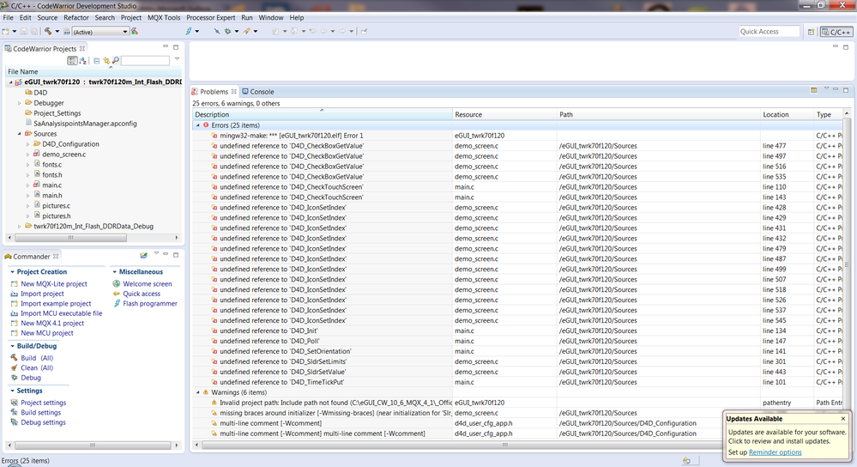Click the Link with Editor icon in Projects panel

(x=106, y=61)
